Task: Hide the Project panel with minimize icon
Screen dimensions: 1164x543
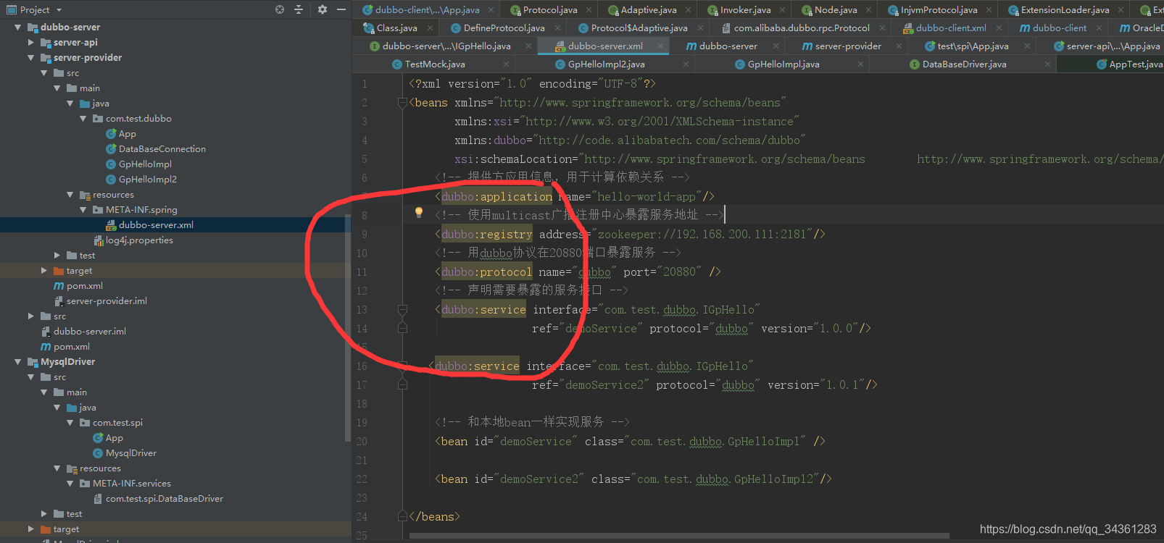Action: point(341,9)
